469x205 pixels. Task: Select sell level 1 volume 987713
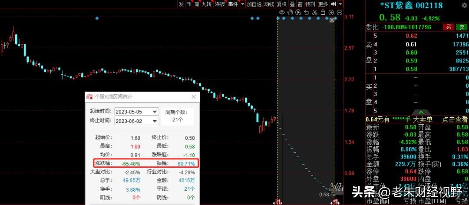click(x=458, y=69)
